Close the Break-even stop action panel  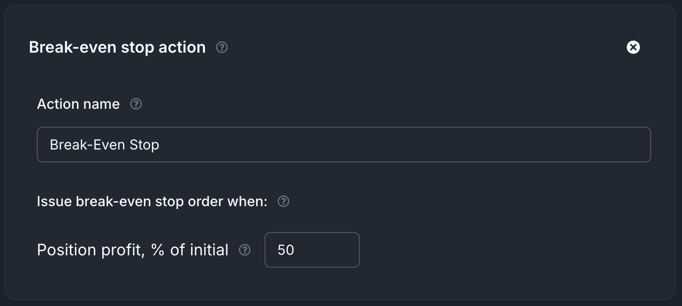(633, 47)
